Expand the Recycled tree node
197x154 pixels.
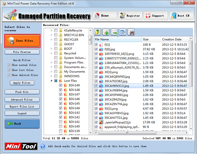tap(51, 53)
